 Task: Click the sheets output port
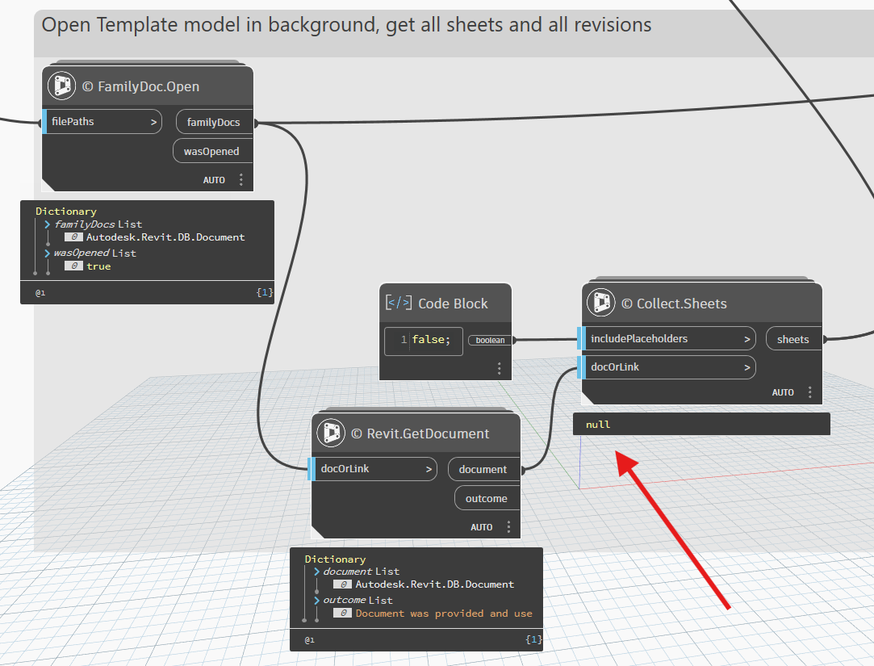click(794, 339)
